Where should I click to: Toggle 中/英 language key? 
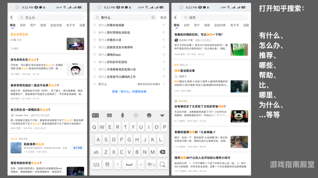[x=151, y=164]
